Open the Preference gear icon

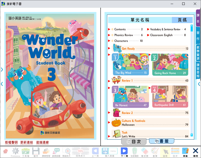[x=16, y=151]
